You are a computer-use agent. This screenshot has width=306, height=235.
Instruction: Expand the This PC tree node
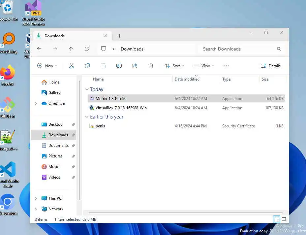tap(36, 198)
